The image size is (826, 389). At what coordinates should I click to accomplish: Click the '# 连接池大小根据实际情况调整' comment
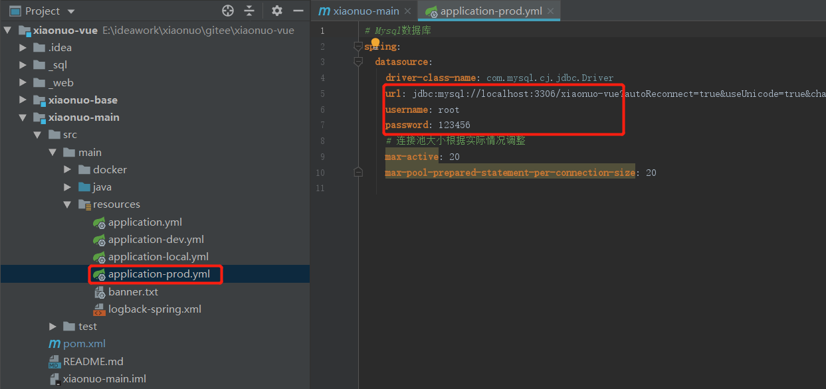[x=455, y=141]
